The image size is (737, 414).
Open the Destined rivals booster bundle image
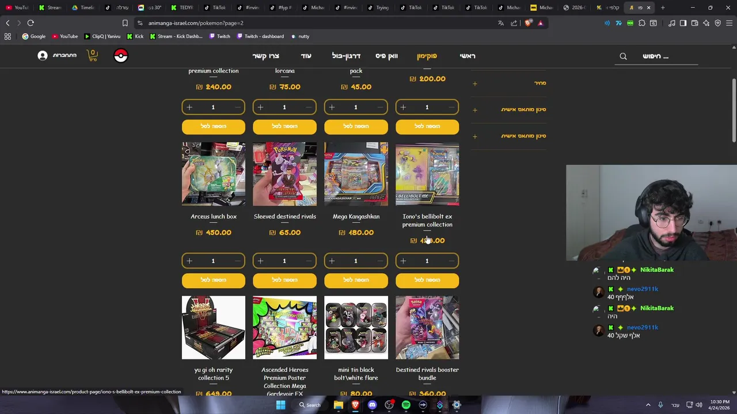coord(427,328)
